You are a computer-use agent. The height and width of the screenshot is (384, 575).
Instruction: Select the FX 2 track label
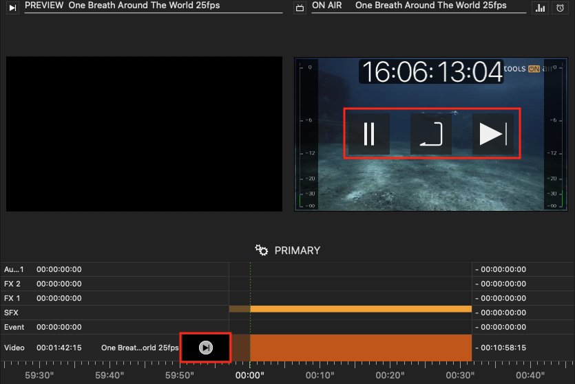(12, 284)
